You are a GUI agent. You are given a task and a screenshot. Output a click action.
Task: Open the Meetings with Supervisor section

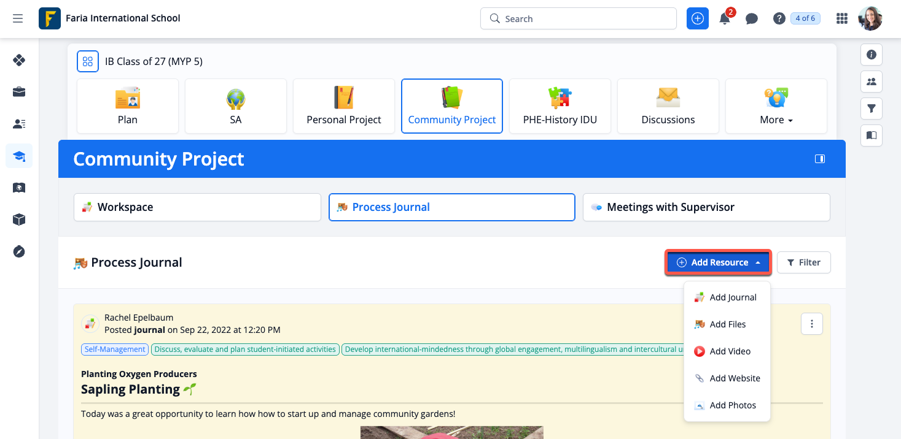[706, 207]
